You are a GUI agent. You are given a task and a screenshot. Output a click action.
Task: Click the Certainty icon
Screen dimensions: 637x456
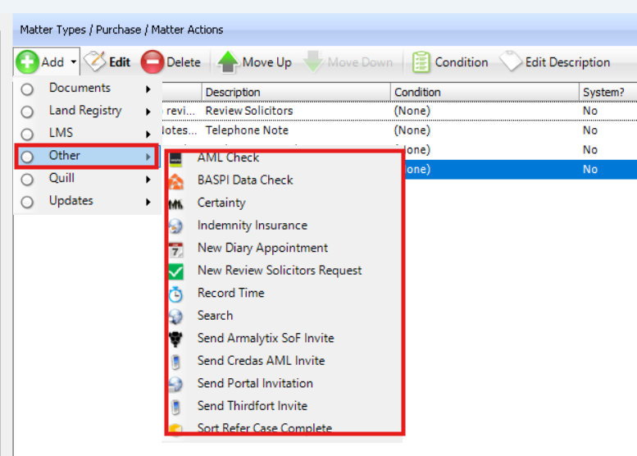[x=175, y=204]
